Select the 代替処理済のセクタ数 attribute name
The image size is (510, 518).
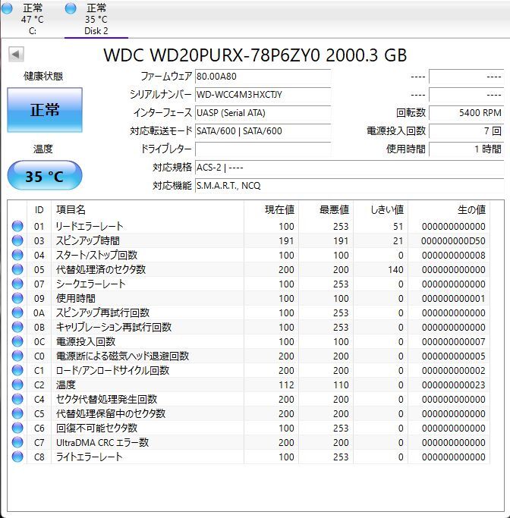point(101,269)
